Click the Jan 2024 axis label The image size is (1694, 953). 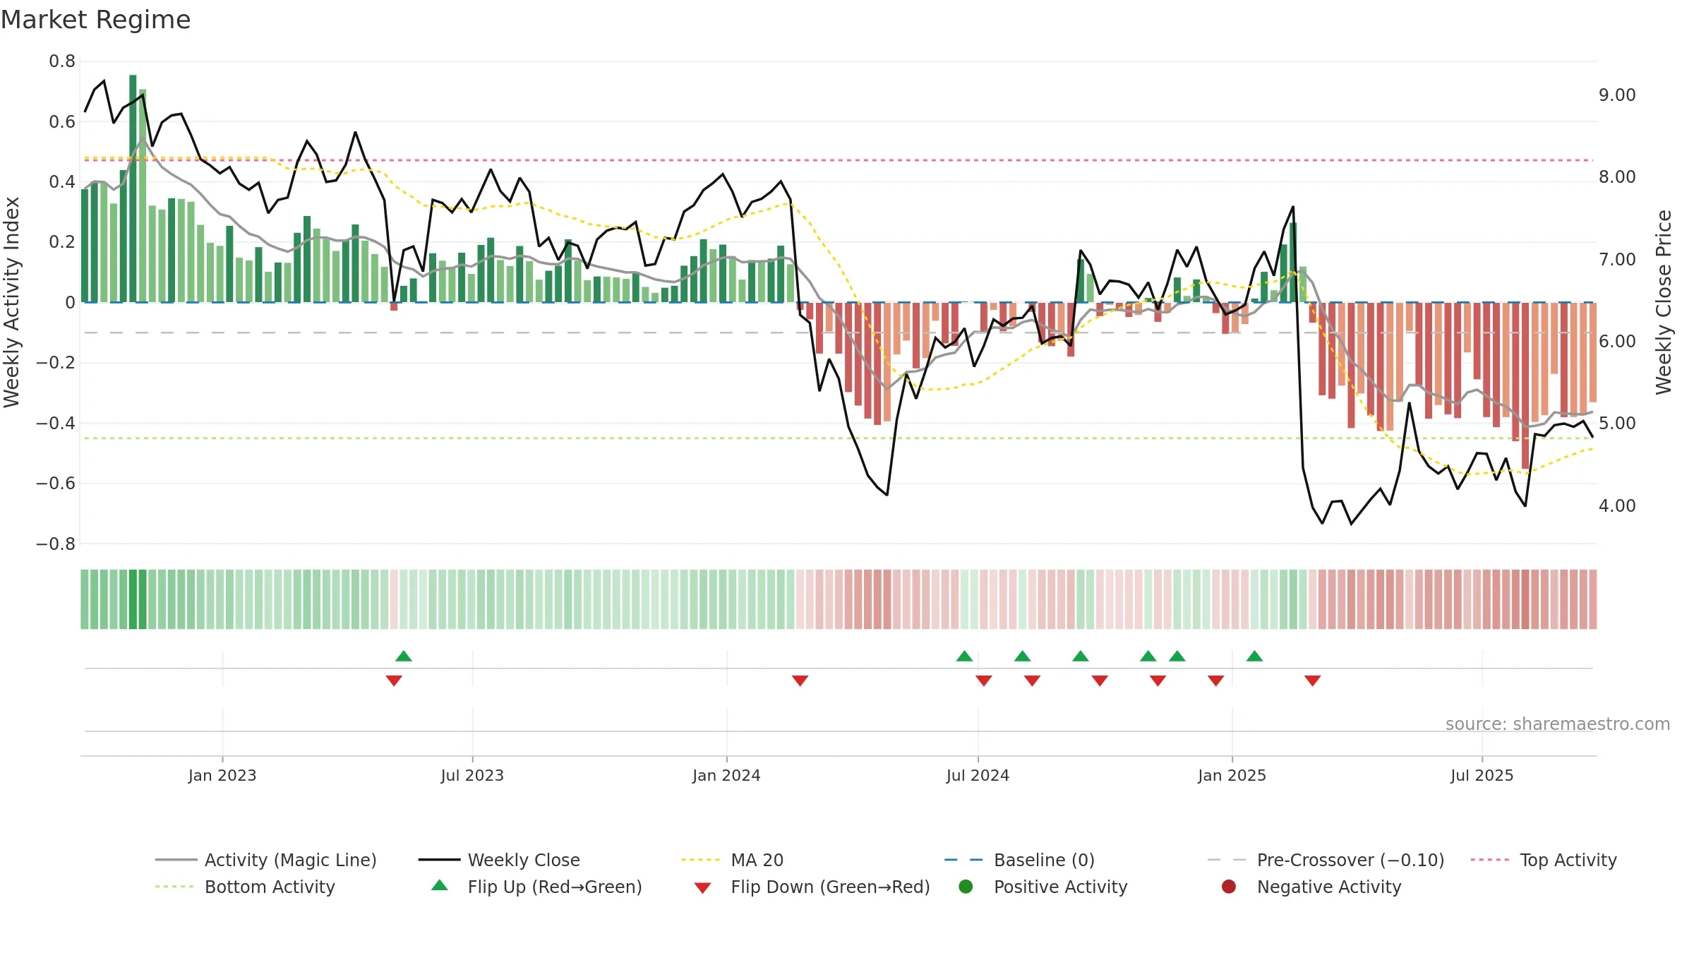[x=726, y=775]
